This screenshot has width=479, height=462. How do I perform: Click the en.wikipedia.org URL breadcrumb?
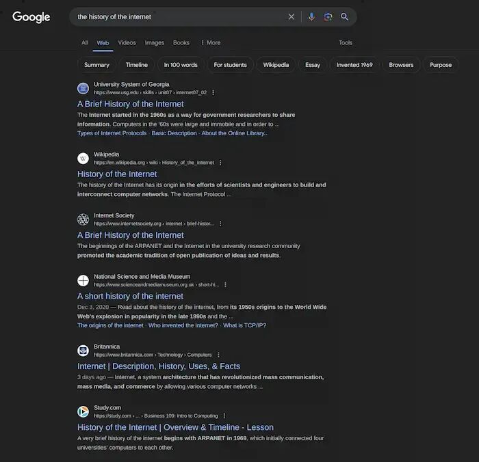pos(154,163)
